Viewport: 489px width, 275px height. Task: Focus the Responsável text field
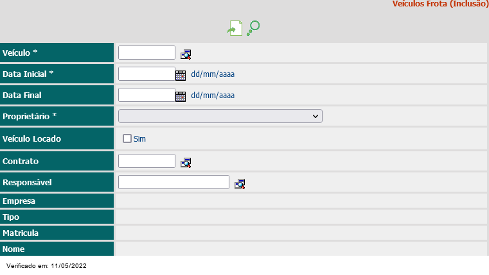pos(173,182)
